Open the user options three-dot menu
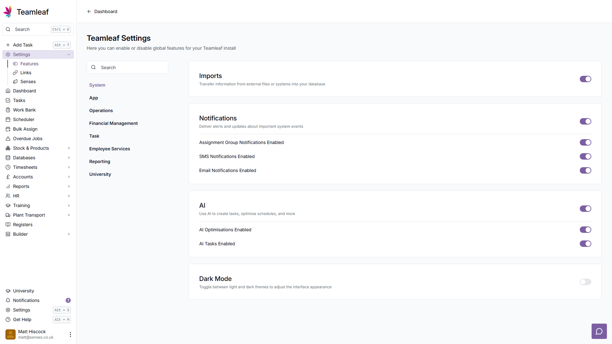 [70, 334]
